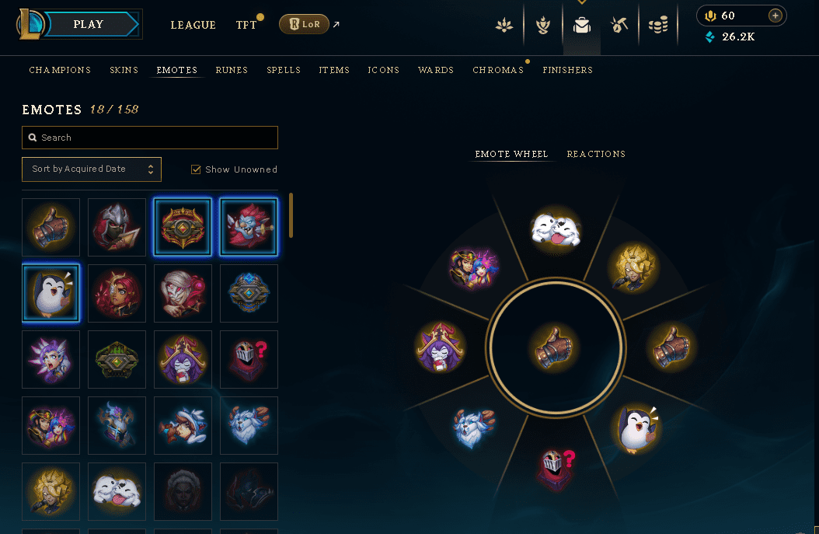Uncheck the Show Unowned checkbox
Image resolution: width=819 pixels, height=534 pixels.
tap(196, 169)
